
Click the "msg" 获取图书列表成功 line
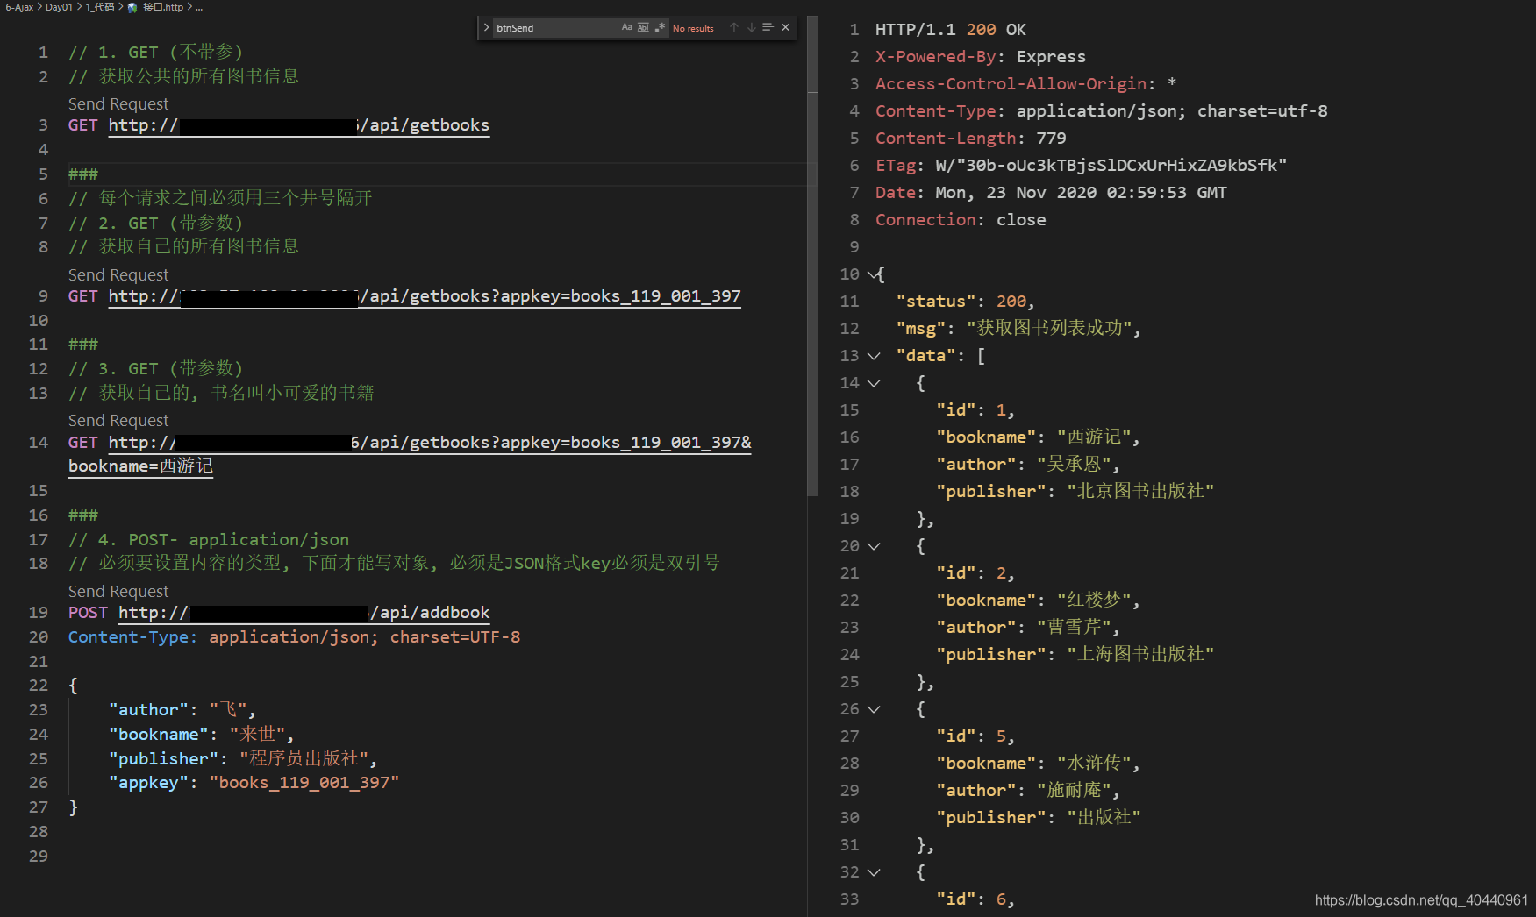pos(1018,329)
